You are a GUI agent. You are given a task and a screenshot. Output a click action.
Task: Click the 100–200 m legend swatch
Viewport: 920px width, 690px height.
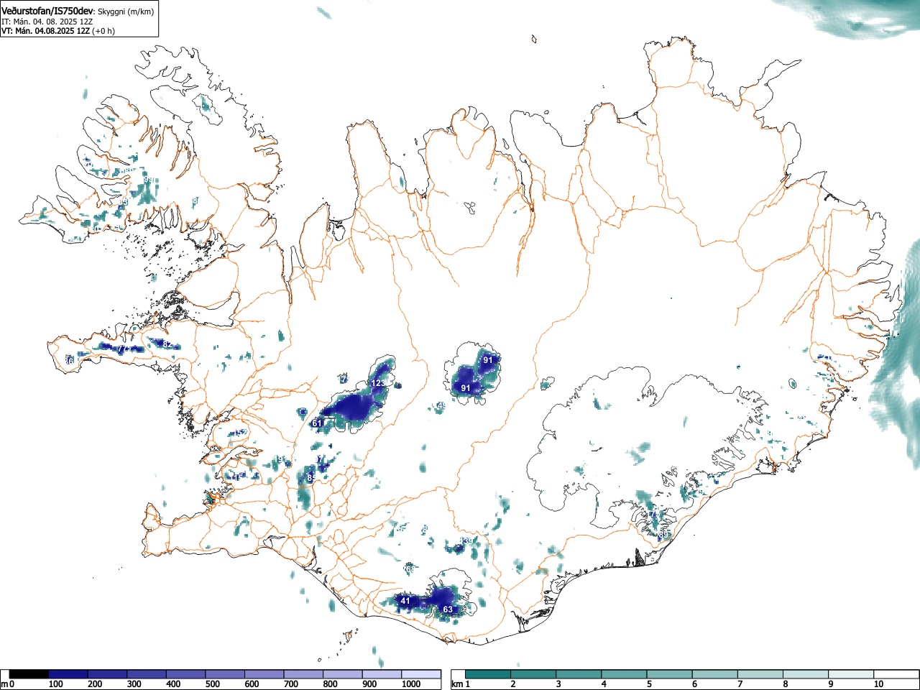tap(68, 674)
